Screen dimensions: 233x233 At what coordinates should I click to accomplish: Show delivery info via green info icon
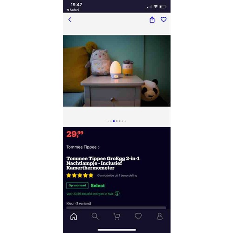tap(117, 193)
